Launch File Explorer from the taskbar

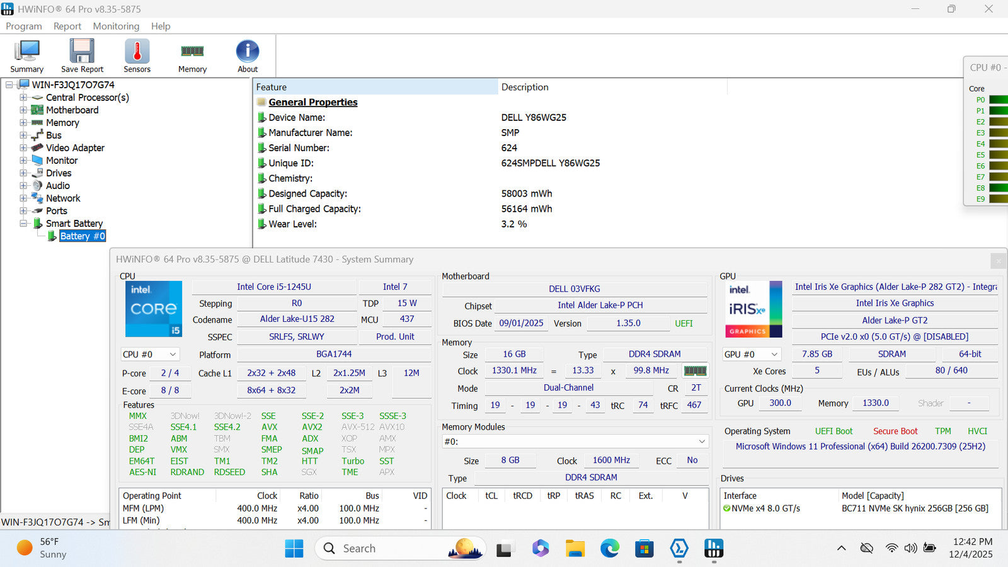(575, 549)
